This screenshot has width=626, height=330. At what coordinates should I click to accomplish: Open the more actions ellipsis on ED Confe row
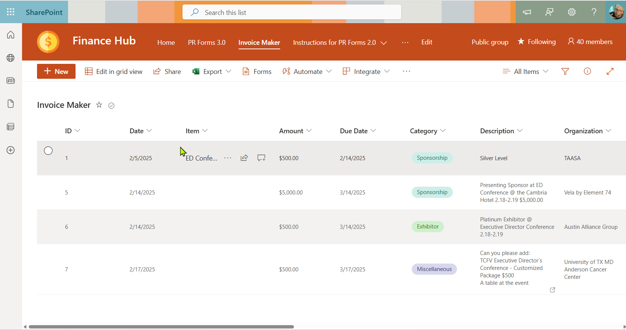[228, 158]
